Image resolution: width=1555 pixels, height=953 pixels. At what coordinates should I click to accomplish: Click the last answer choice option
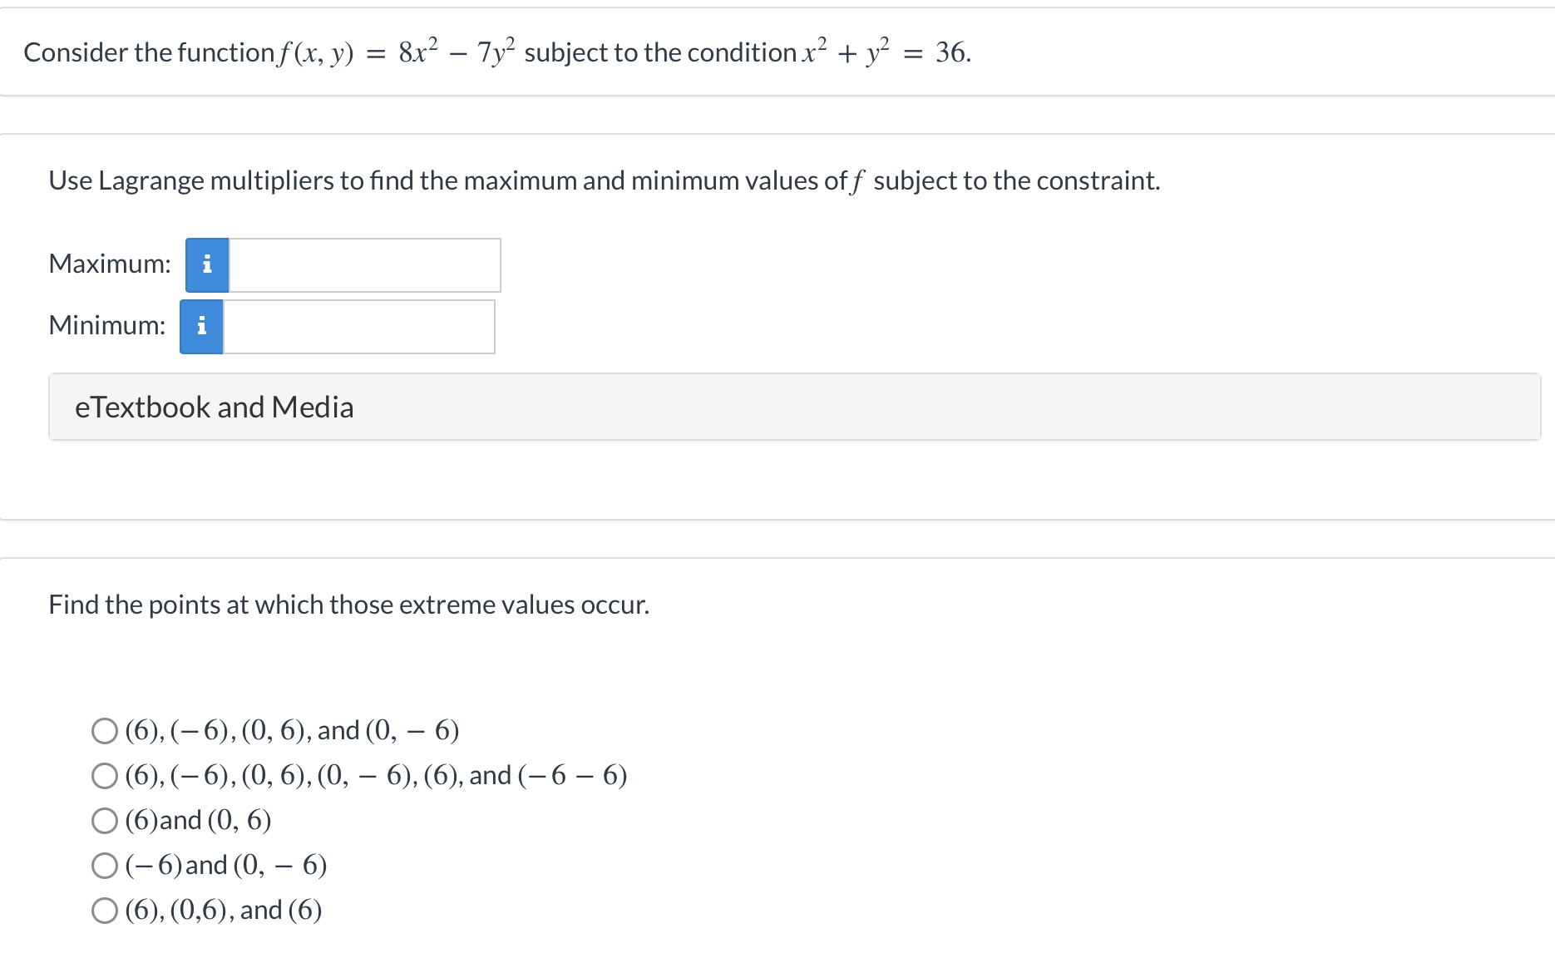tap(104, 910)
